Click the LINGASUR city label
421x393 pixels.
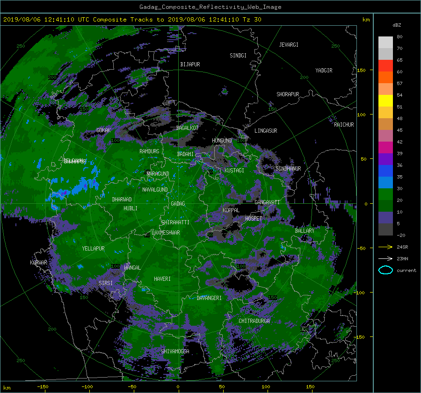[x=266, y=131]
